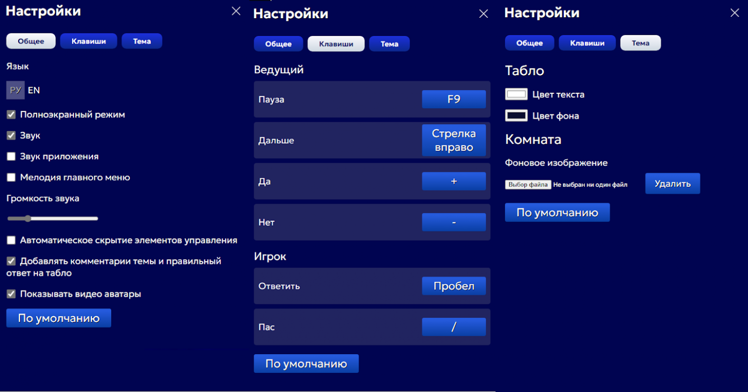Switch language to EN
Image resolution: width=748 pixels, height=392 pixels.
[x=34, y=90]
